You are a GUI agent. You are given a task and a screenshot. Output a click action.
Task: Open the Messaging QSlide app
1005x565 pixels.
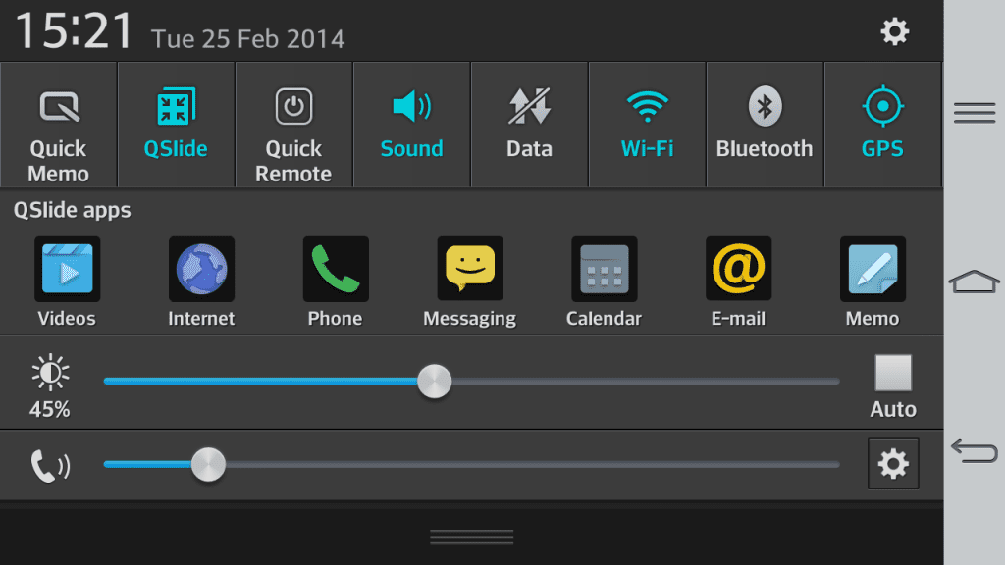tap(469, 268)
